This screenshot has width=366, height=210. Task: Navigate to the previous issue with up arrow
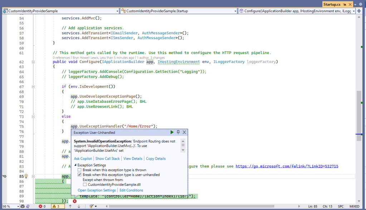(70, 206)
